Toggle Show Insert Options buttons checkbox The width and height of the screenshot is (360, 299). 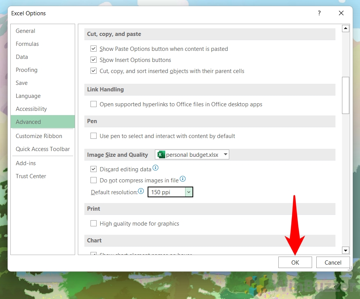(94, 60)
